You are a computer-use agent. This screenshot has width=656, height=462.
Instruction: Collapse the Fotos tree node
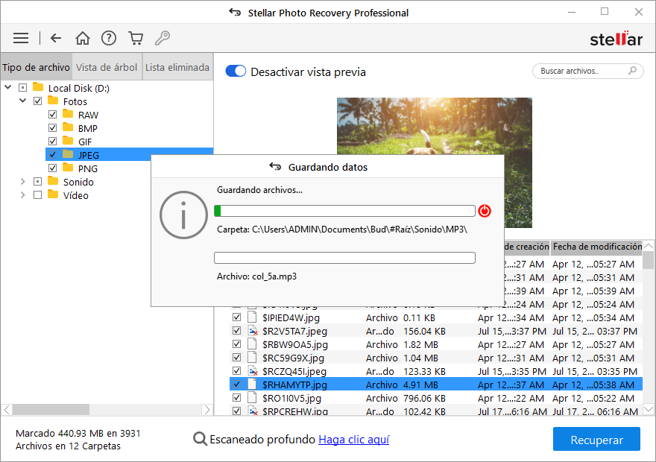23,101
